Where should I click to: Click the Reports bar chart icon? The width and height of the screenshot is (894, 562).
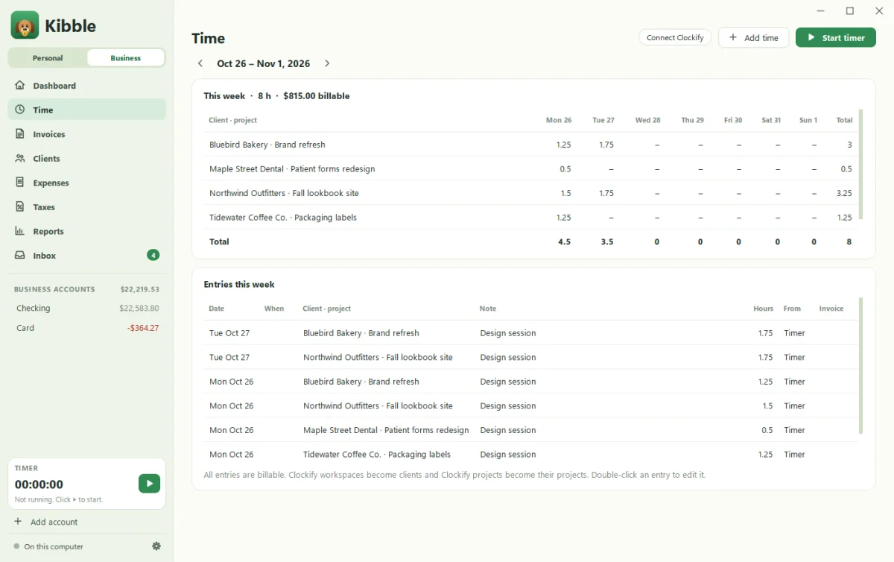[x=20, y=231]
